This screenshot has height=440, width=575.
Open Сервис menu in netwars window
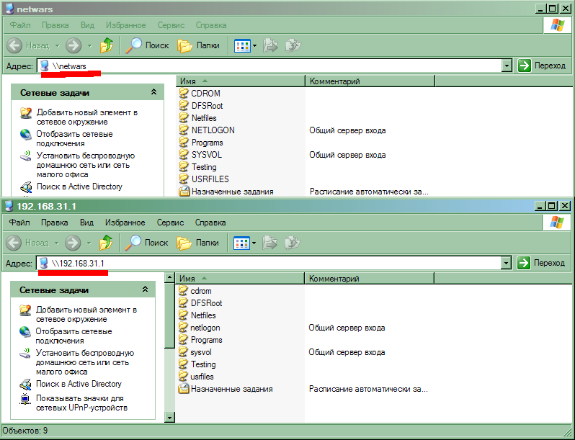171,25
